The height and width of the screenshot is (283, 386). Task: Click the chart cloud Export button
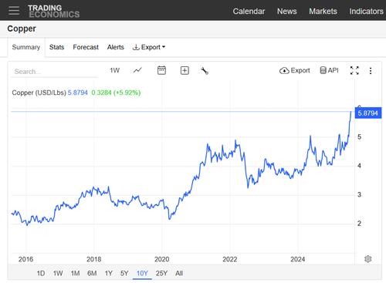(x=295, y=70)
